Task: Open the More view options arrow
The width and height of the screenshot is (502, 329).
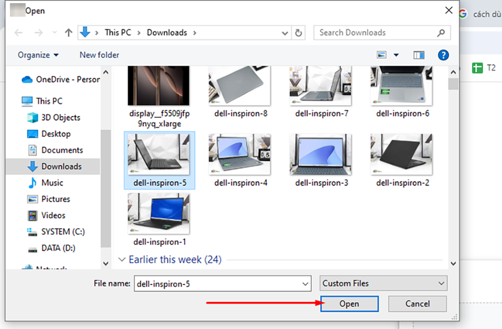Action: (396, 55)
